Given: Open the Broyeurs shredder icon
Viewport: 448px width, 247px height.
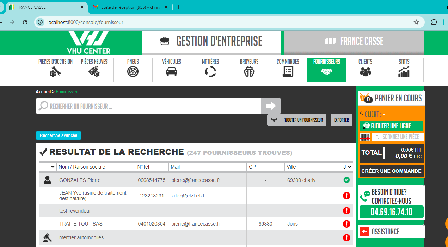Looking at the screenshot, I should click(249, 71).
